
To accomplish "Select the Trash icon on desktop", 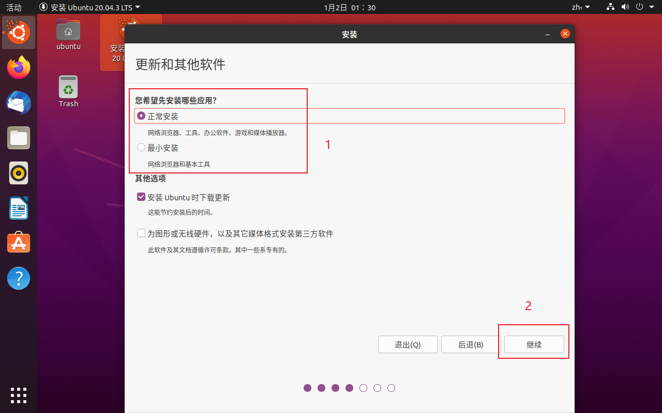I will point(68,91).
